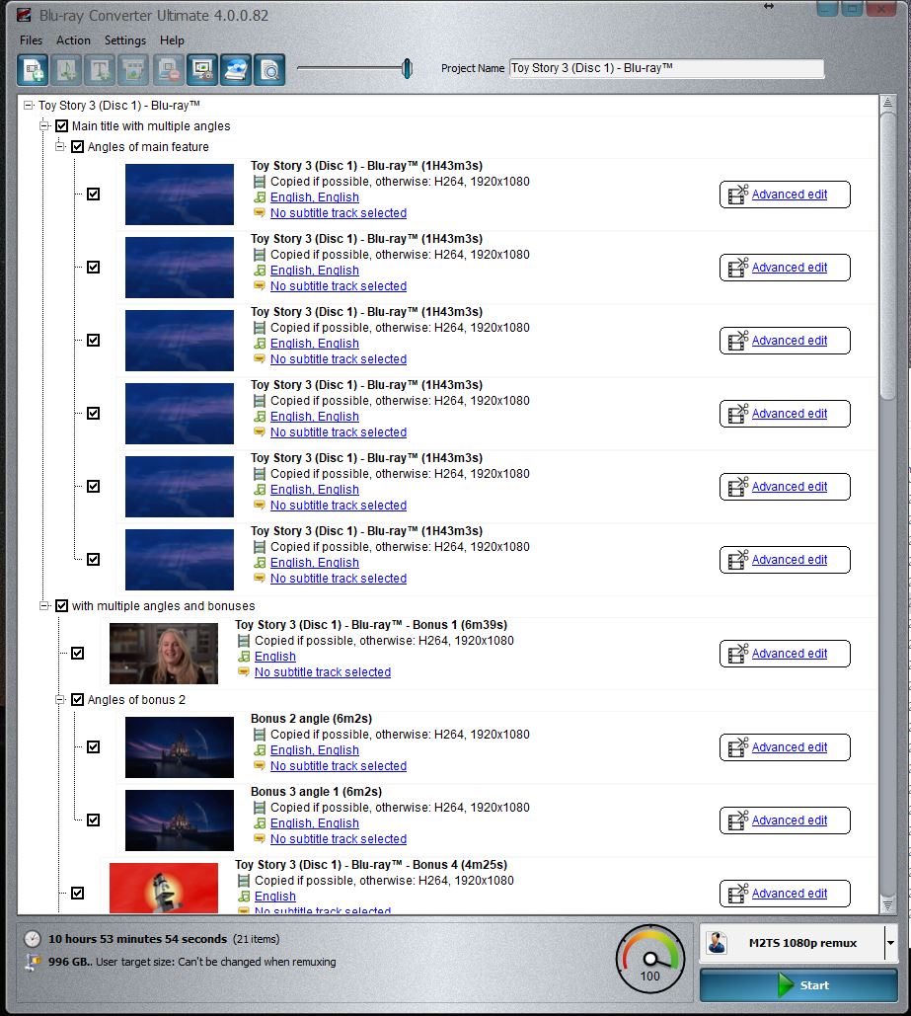Collapse root 'Toy Story 3 (Disc 1)' tree node
This screenshot has height=1016, width=911.
click(x=28, y=105)
